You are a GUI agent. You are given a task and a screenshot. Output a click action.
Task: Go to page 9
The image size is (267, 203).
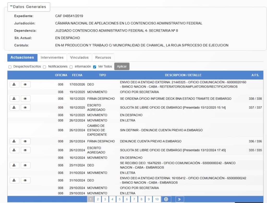[149, 199]
